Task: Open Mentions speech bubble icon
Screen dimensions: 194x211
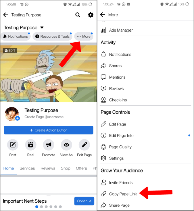Action: pos(103,77)
